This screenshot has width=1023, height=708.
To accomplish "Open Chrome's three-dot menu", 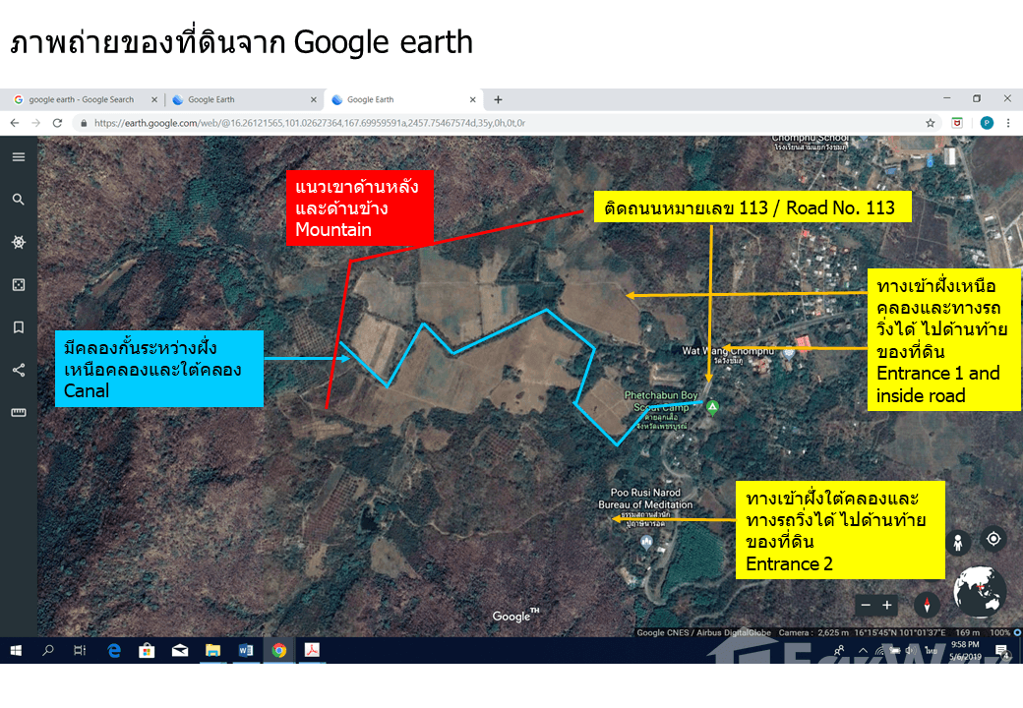I will pos(1008,123).
